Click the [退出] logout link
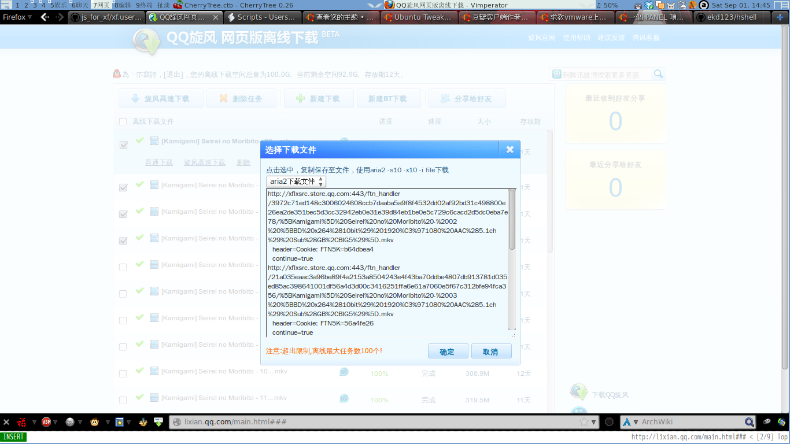The width and height of the screenshot is (790, 444). click(173, 75)
